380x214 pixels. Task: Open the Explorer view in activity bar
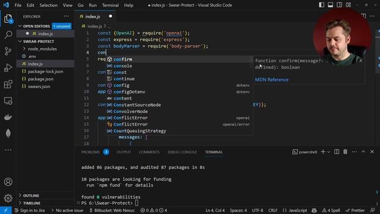coord(8,18)
